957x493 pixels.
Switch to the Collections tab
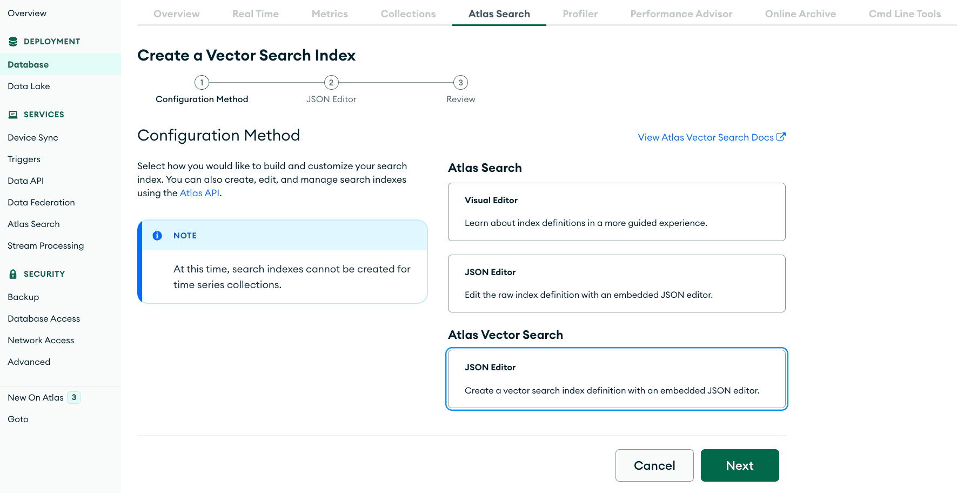[x=408, y=14]
